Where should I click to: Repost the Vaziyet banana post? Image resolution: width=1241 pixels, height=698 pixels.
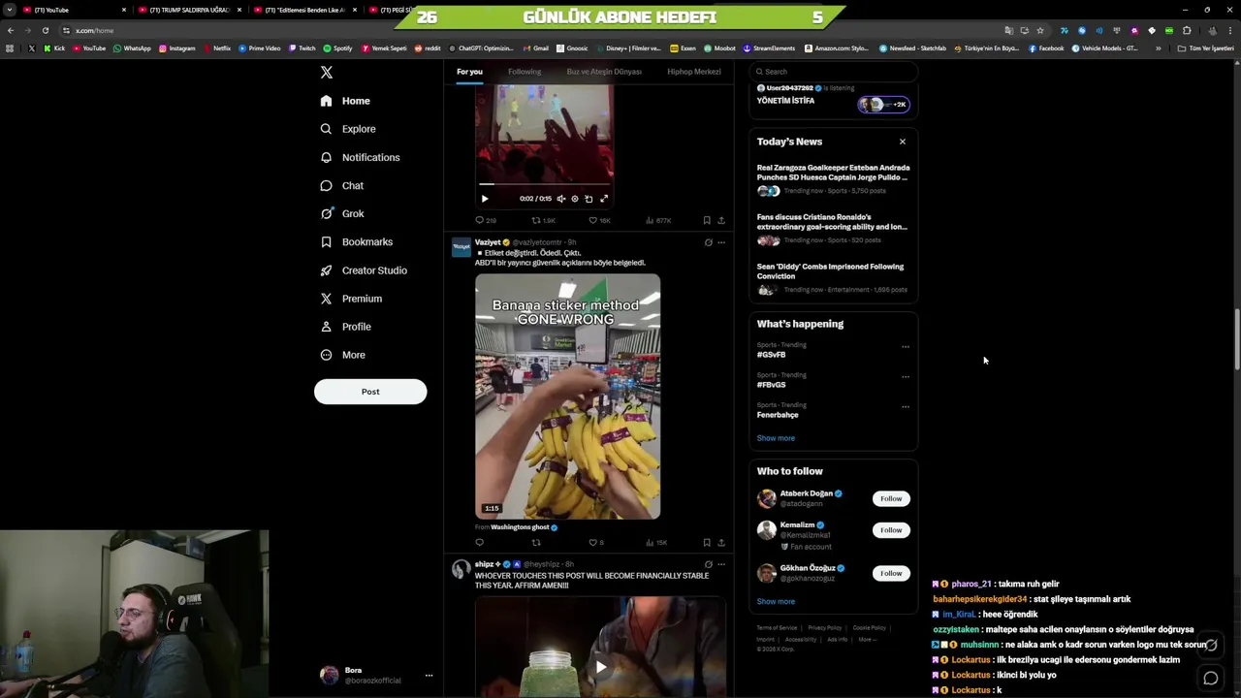536,543
